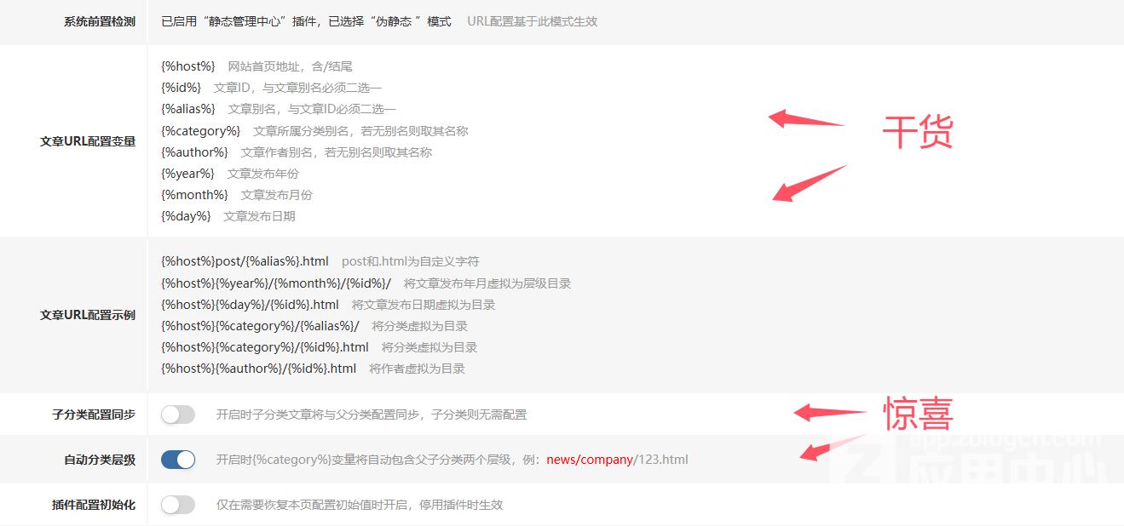Click the red news/company example path
1124x526 pixels.
(590, 460)
